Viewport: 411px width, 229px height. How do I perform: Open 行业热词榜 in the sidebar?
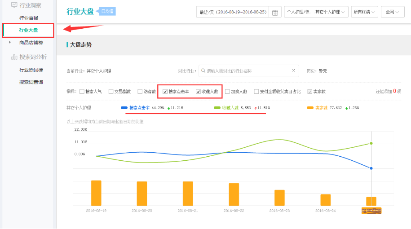[31, 70]
